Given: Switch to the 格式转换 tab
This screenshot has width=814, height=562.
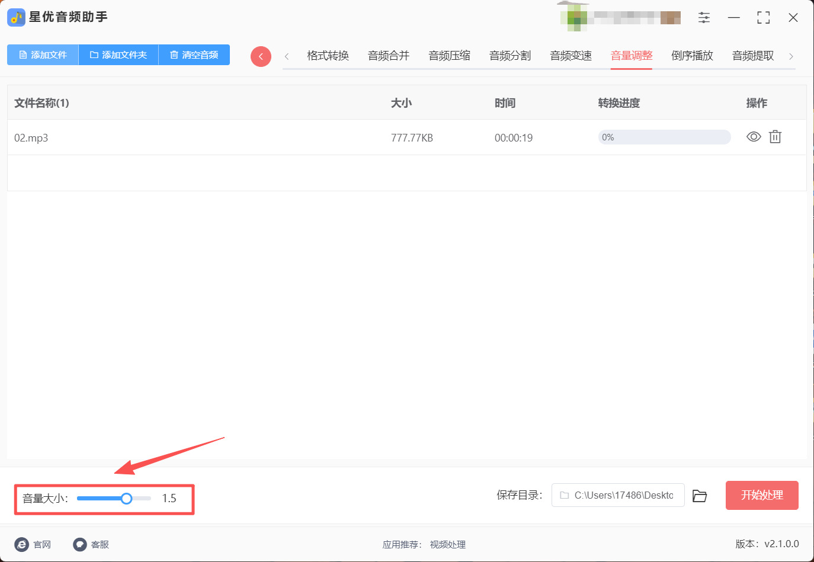Looking at the screenshot, I should [x=328, y=56].
